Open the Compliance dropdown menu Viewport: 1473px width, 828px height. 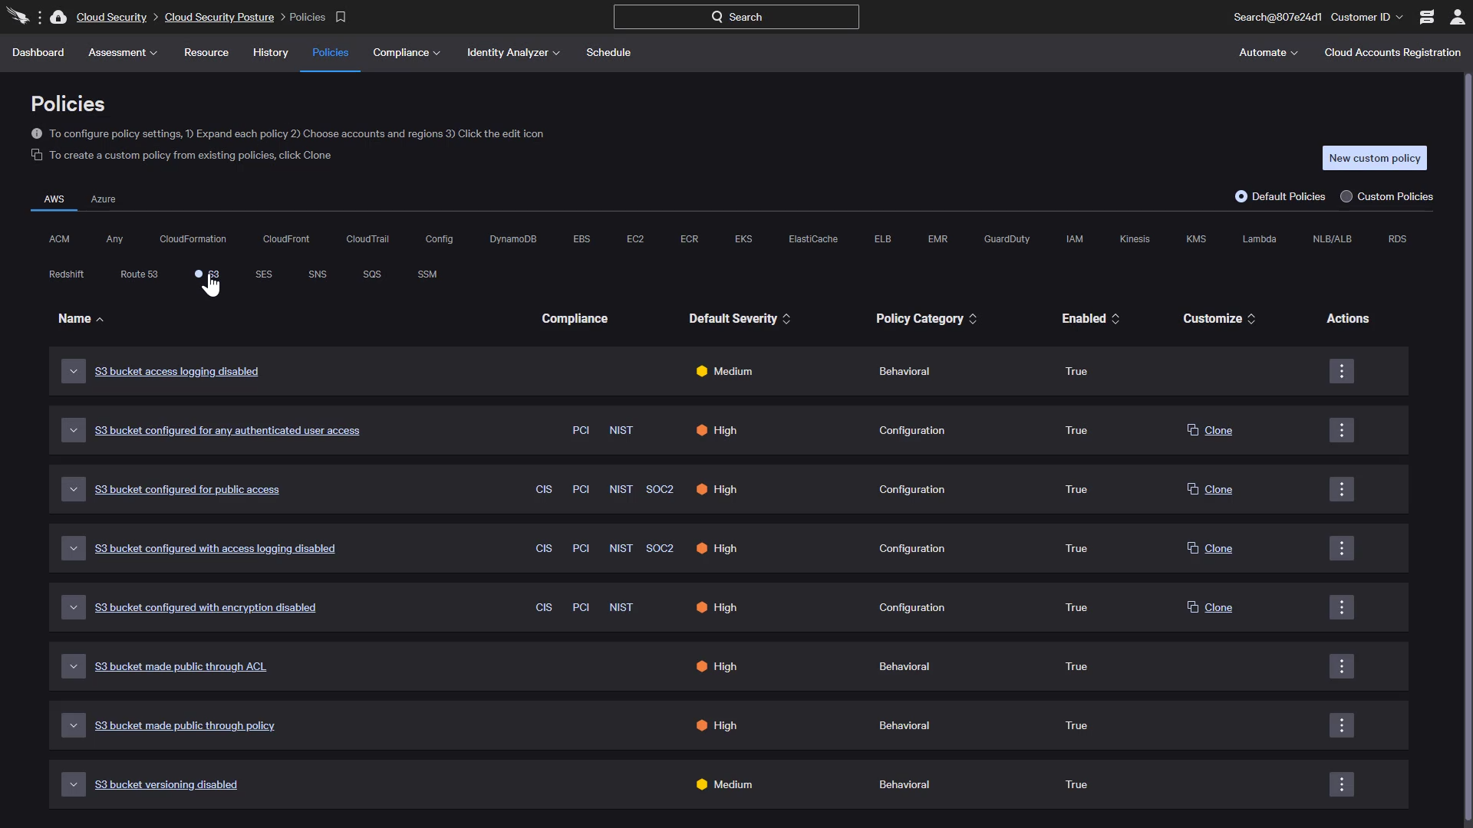[407, 52]
